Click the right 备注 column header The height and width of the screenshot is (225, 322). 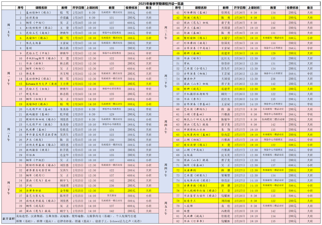310,7
